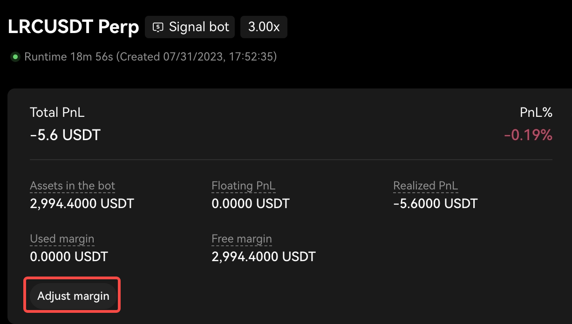Click the 2,994.4000 USDT free margin value
The image size is (572, 324).
pos(264,256)
